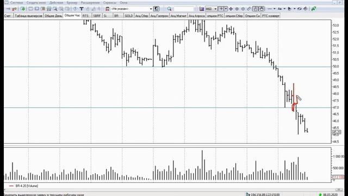Click the BR-4.20 [Volume] legend label
Image resolution: width=348 pixels, height=196 pixels.
click(27, 186)
